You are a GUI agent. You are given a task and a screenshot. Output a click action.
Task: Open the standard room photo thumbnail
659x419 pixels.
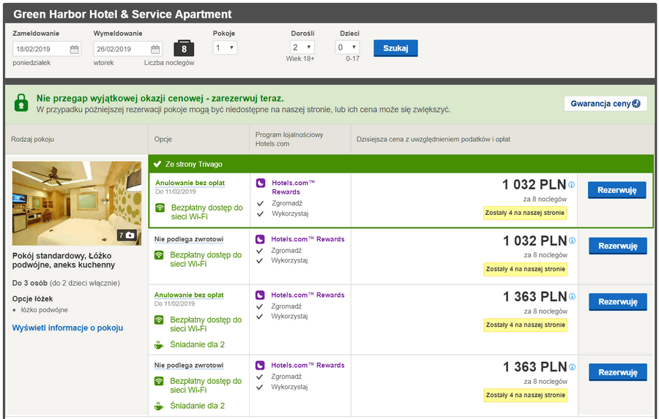coord(76,203)
